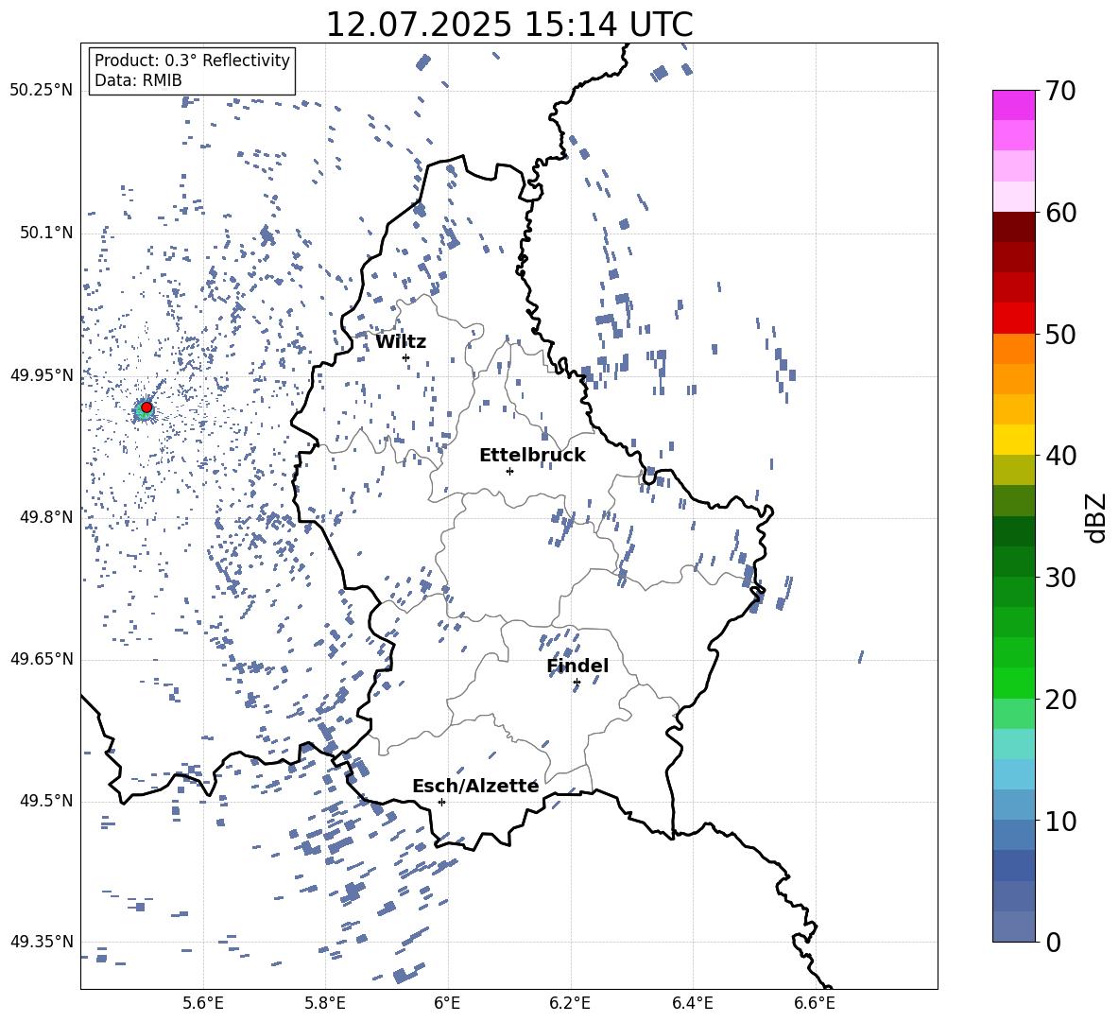Screen dimensions: 1119x1022
Task: Click the Findel station cross marker
Action: coord(577,683)
